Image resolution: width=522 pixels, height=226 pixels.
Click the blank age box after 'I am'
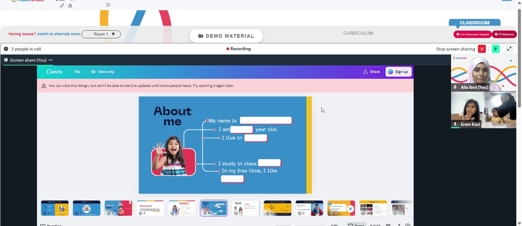[x=242, y=129]
